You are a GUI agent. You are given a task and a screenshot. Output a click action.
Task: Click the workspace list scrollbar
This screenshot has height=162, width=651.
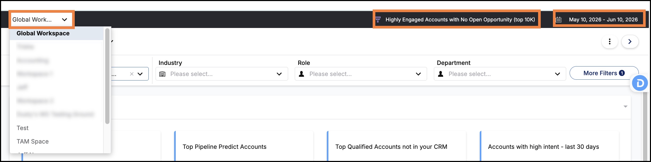pyautogui.click(x=107, y=77)
